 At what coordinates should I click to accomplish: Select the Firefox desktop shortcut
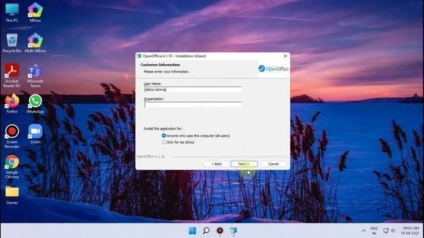coord(12,103)
